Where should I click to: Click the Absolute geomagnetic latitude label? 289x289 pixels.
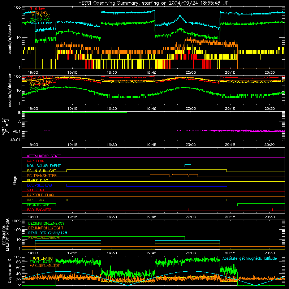[250, 258]
